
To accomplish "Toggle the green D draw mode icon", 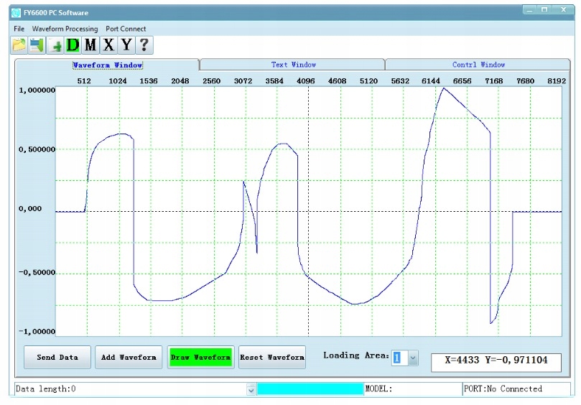I will pyautogui.click(x=73, y=45).
